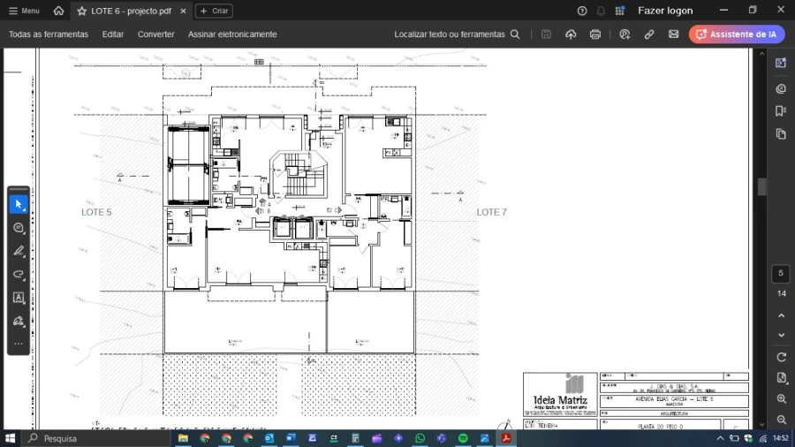Activate the text box tool
Screen dimensions: 795x447
(19, 298)
